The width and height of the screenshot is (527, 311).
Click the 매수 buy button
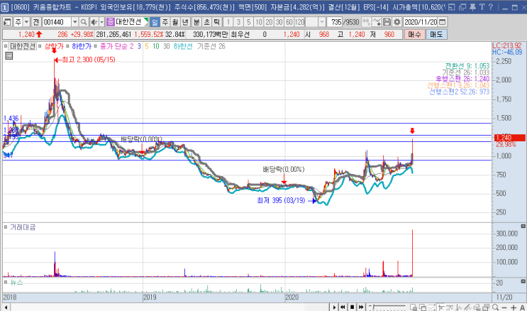[414, 34]
